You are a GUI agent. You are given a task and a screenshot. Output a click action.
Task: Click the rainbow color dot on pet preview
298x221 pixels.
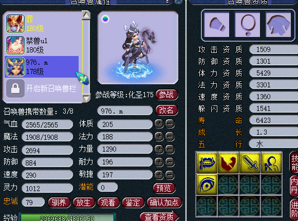coord(105,19)
